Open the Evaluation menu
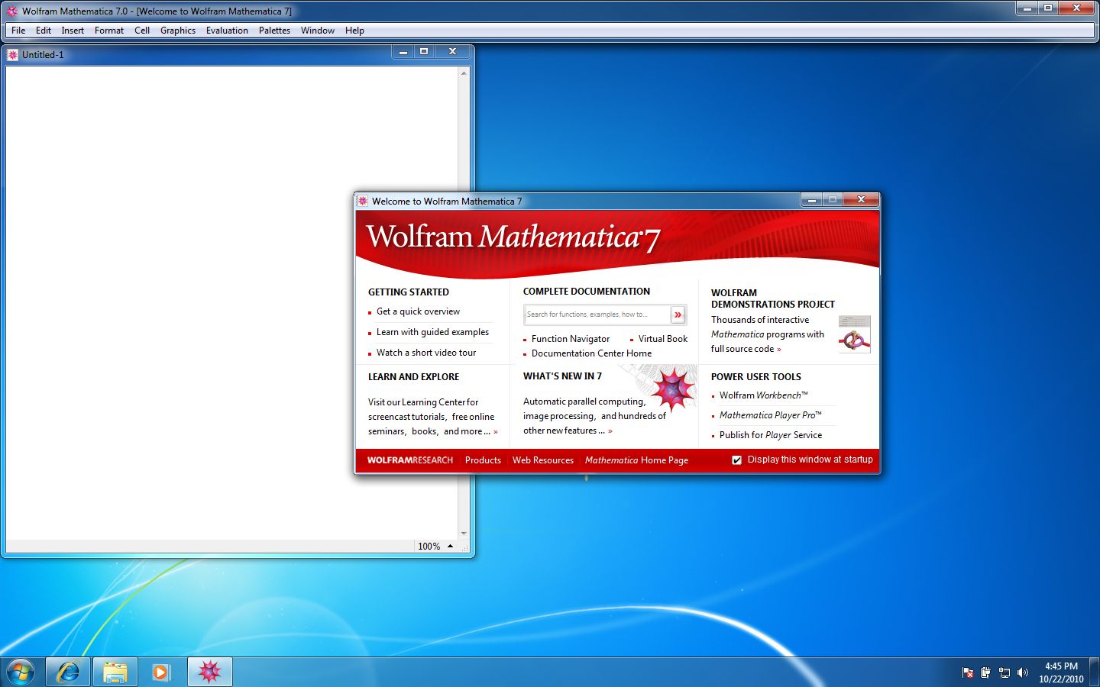The height and width of the screenshot is (687, 1100). 227,31
